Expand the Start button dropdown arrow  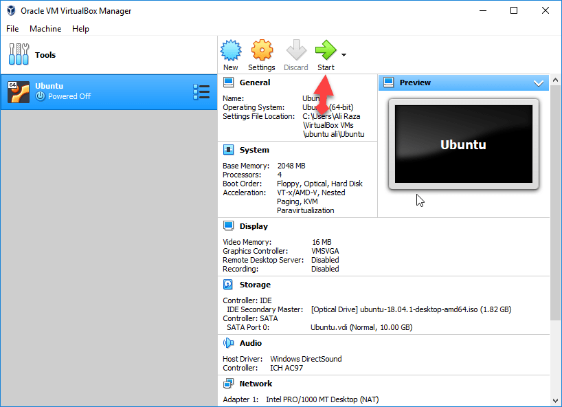[344, 55]
